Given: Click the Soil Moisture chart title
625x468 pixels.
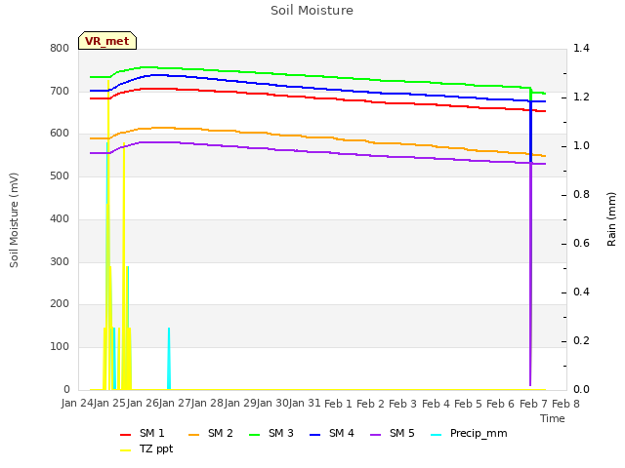Looking at the screenshot, I should click(312, 11).
